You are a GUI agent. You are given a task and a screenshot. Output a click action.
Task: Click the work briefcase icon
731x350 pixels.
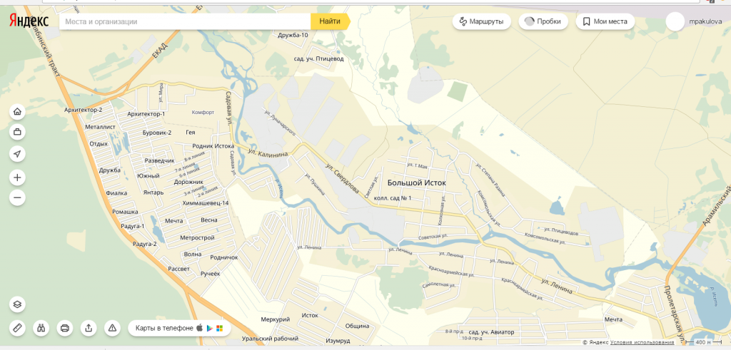[x=17, y=132]
